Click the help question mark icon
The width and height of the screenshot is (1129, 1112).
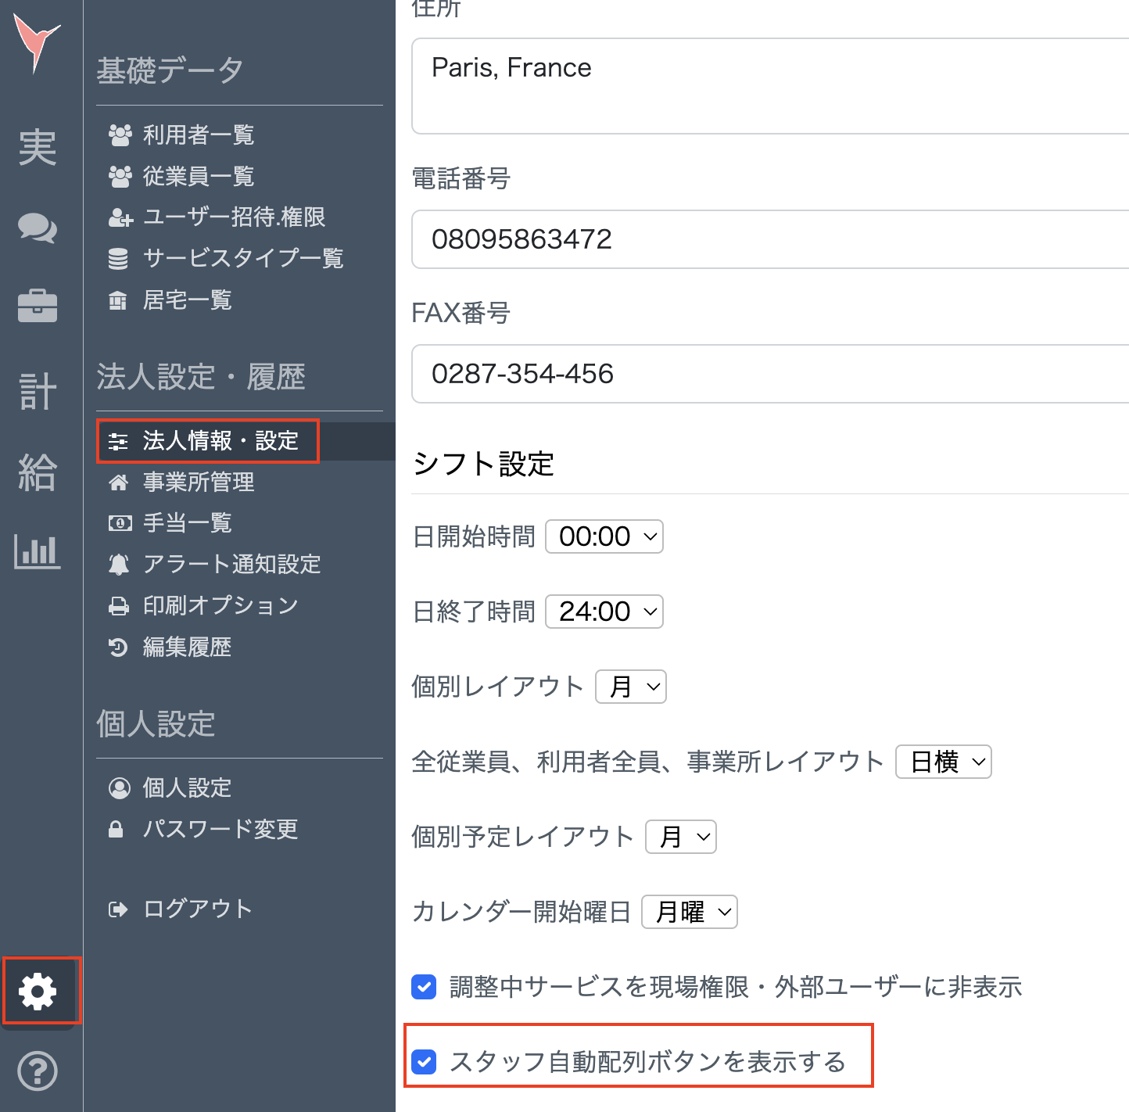(38, 1072)
